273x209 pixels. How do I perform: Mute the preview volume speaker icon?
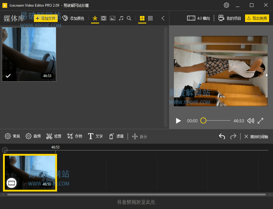[x=251, y=121]
